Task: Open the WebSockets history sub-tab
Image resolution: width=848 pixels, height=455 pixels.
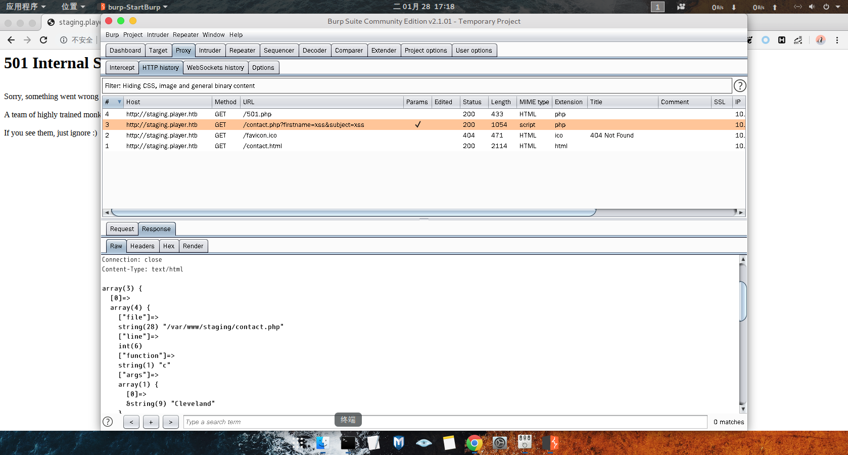Action: (x=215, y=68)
